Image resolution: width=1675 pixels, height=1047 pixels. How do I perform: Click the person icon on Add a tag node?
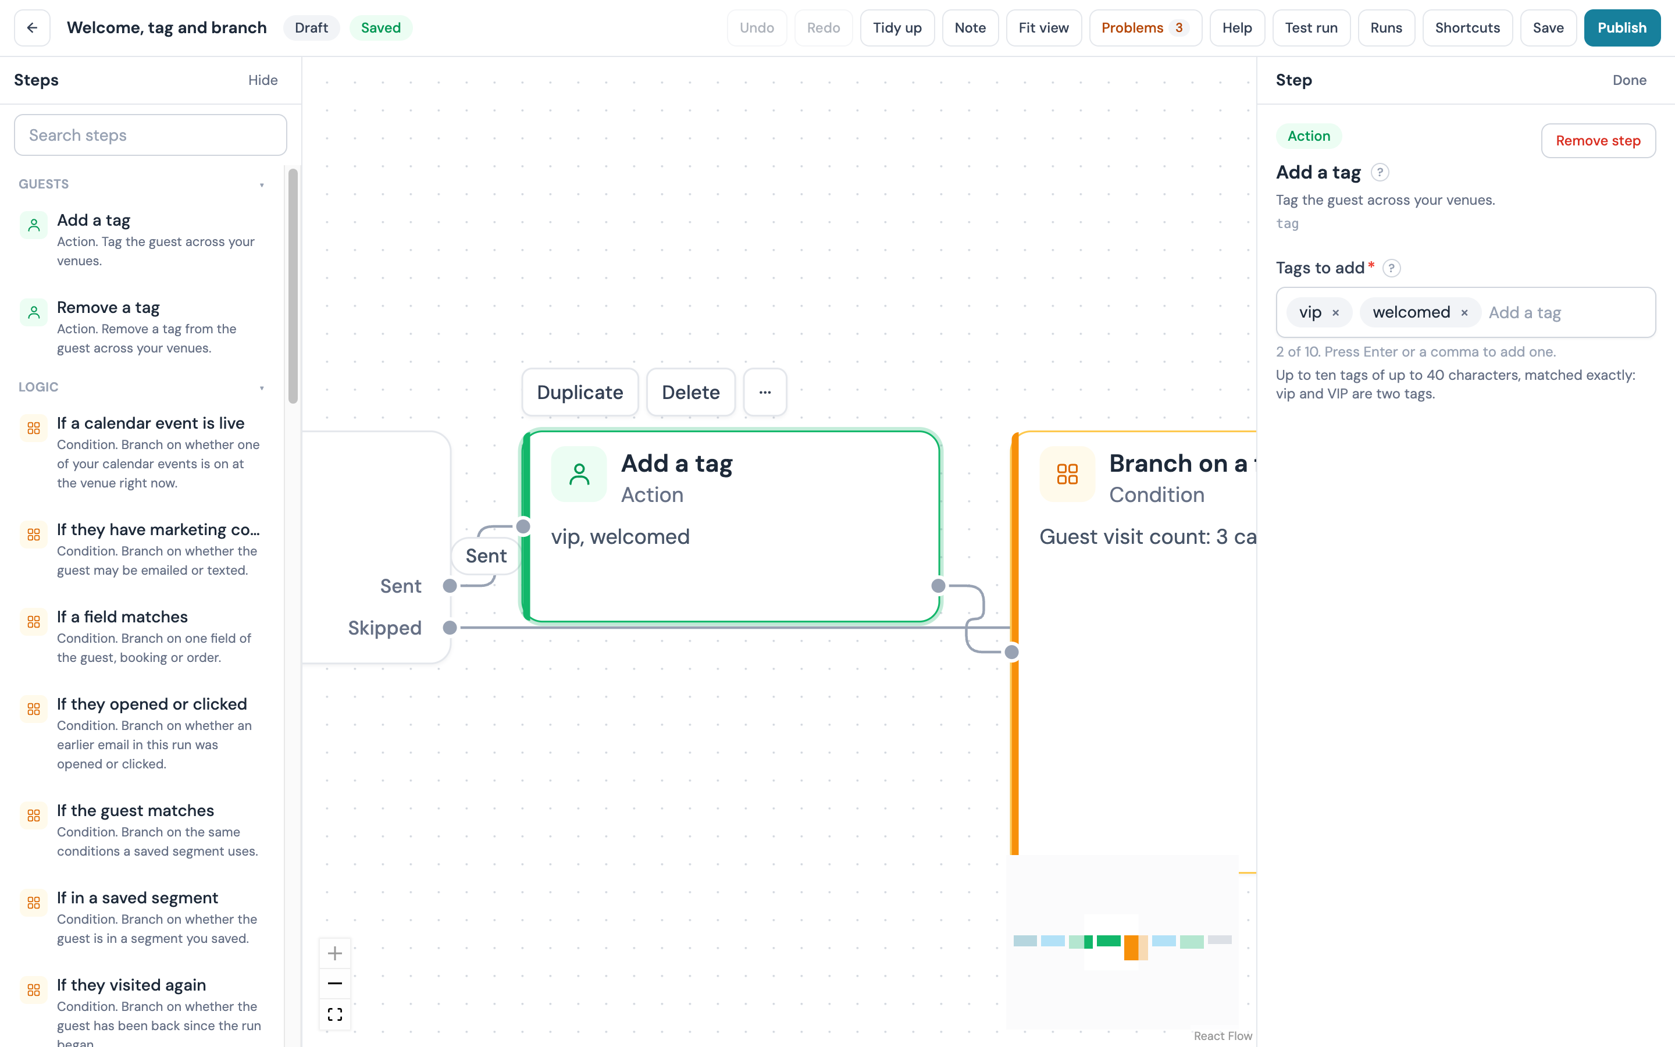tap(579, 474)
